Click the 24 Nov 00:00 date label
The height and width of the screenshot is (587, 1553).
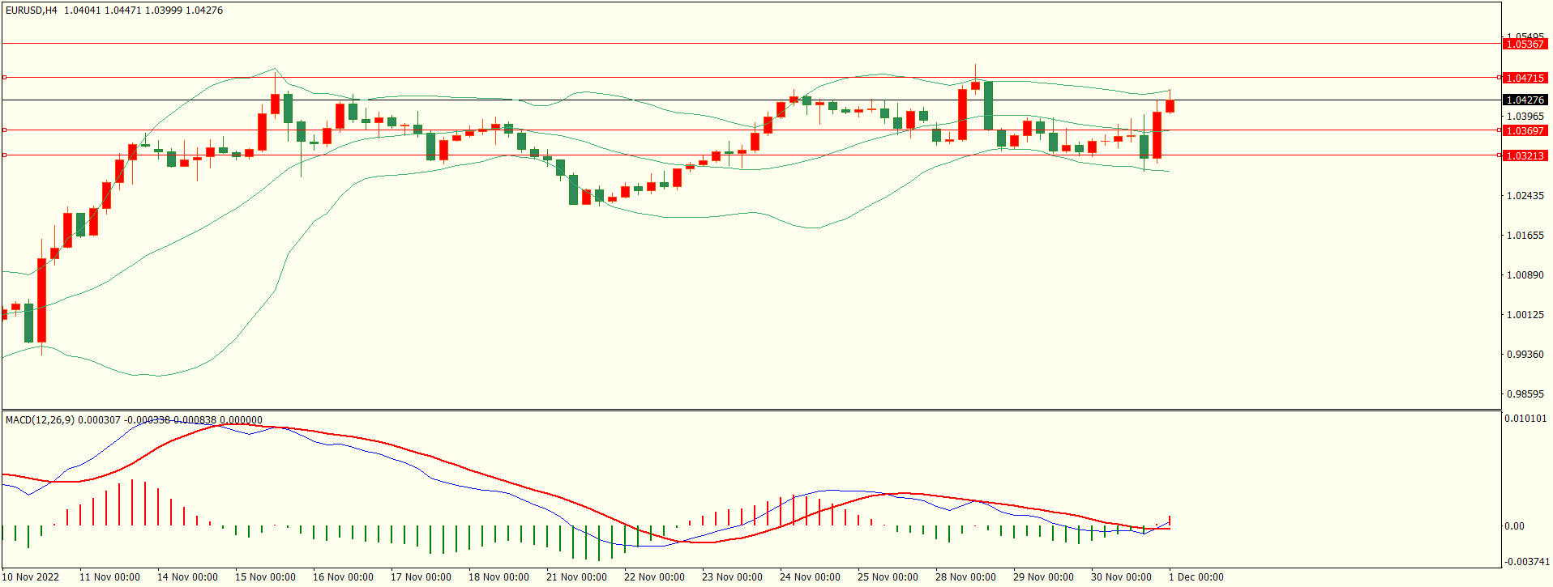(810, 577)
